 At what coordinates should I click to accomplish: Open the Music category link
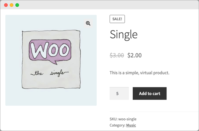131,125
